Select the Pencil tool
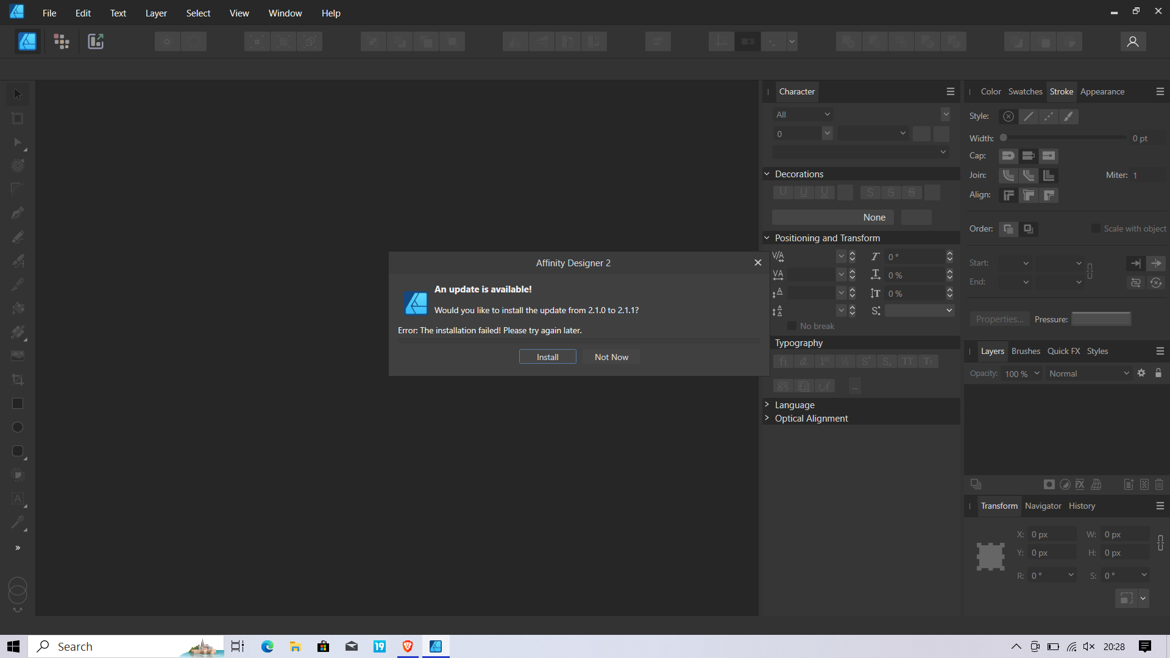The height and width of the screenshot is (658, 1170). point(18,237)
